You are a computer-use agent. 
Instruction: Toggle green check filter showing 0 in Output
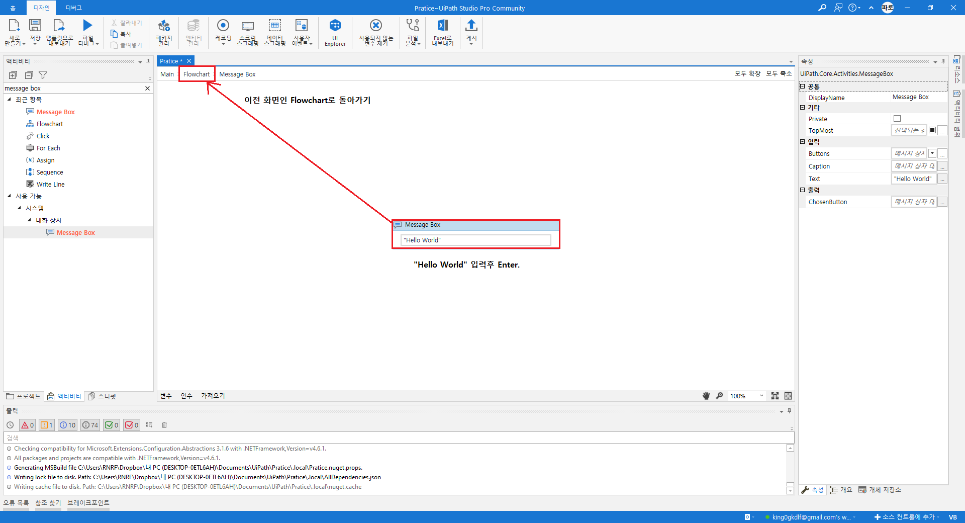pos(112,425)
